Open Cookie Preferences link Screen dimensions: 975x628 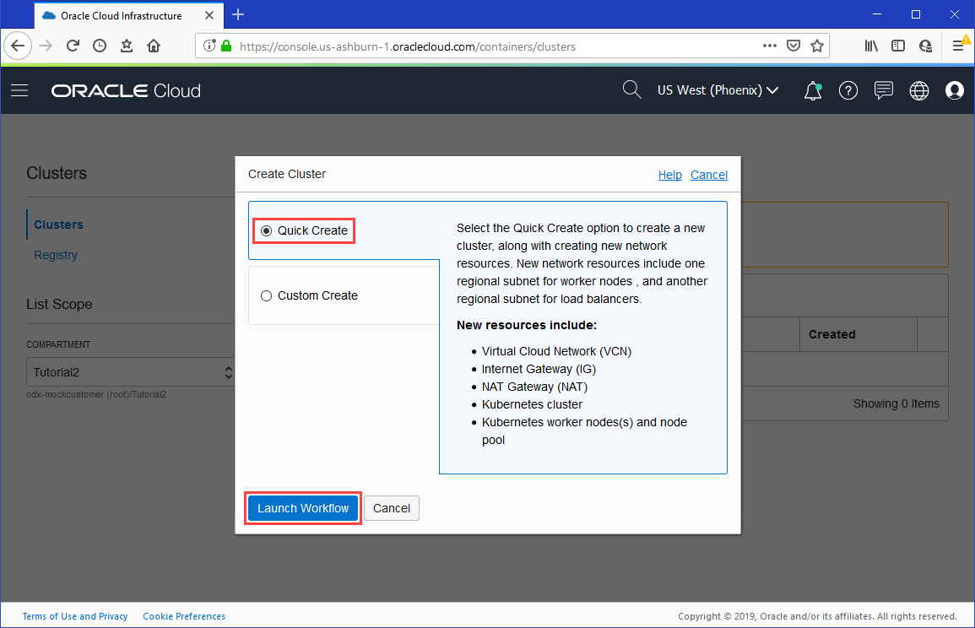click(184, 616)
